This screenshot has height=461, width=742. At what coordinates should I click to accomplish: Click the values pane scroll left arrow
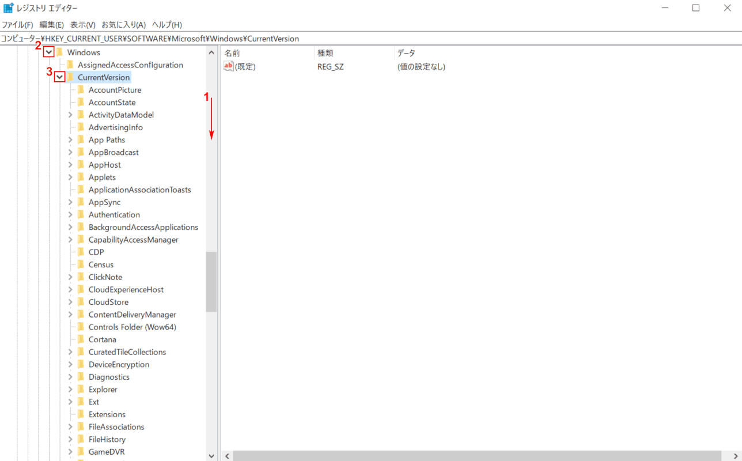pyautogui.click(x=228, y=456)
